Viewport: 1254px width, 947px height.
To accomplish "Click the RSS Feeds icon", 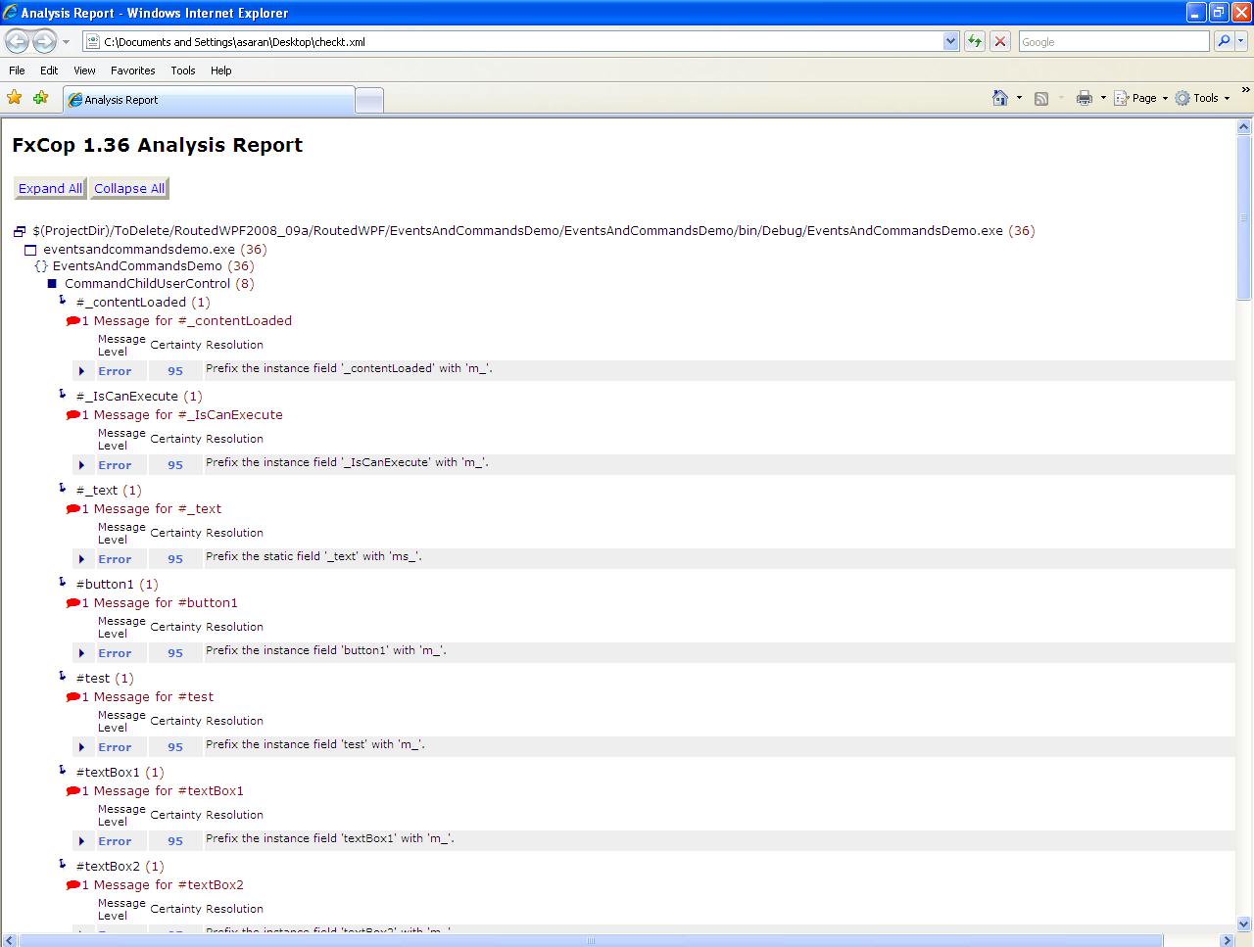I will point(1041,98).
